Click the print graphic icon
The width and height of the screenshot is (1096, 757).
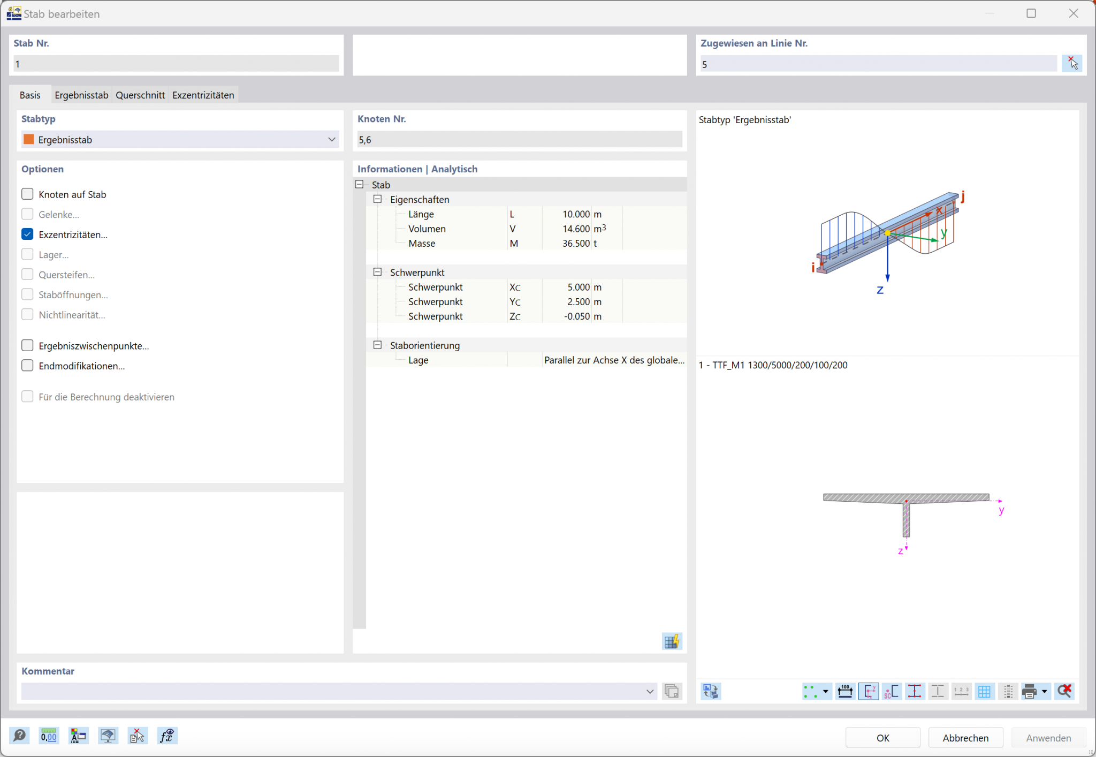point(1029,691)
